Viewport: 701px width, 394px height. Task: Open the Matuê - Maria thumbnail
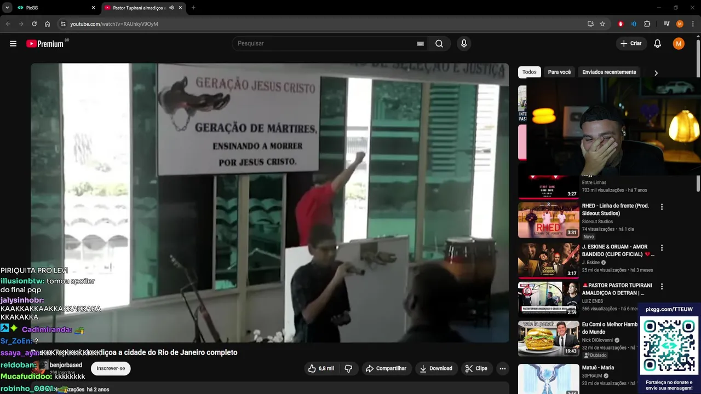tap(548, 379)
